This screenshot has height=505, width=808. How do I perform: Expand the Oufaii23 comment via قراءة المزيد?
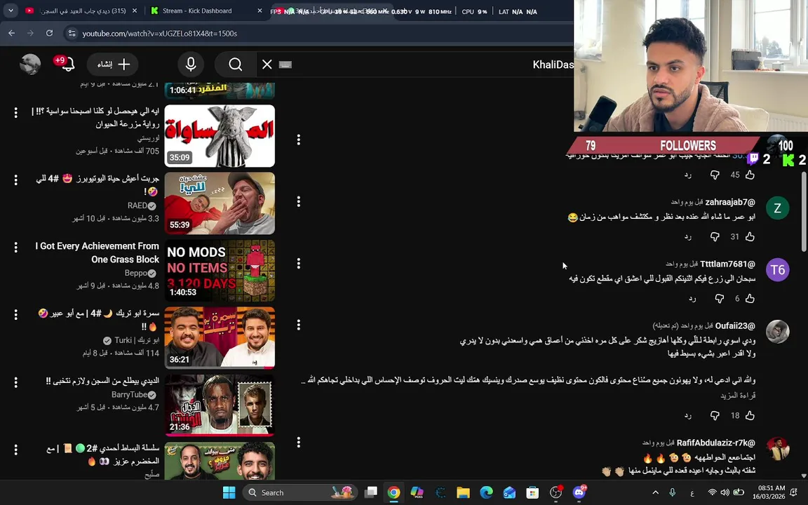pos(738,396)
